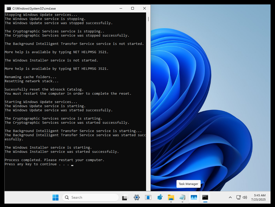275x207 pixels.
Task: Close the cmd.exe window
Action: 145,8
